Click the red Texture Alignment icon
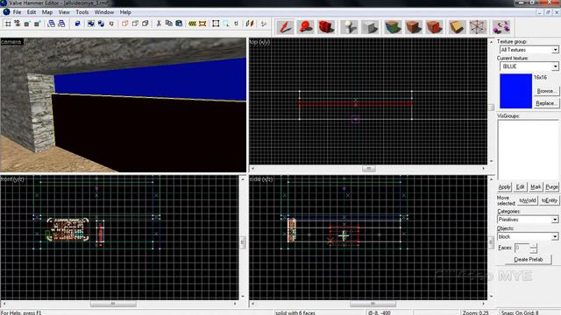The width and height of the screenshot is (561, 315). [x=250, y=24]
